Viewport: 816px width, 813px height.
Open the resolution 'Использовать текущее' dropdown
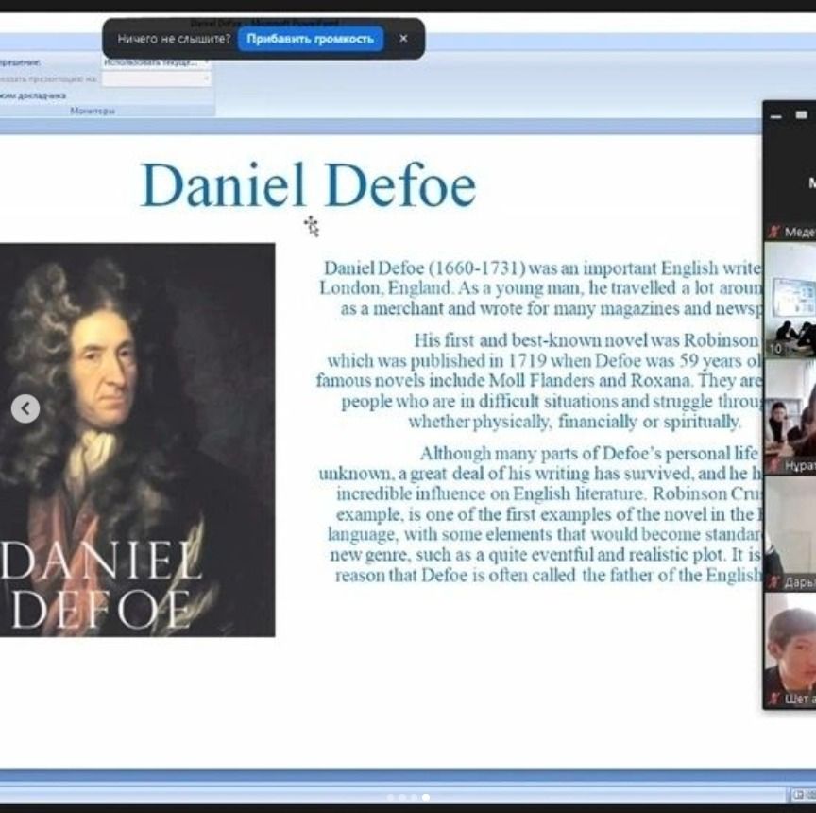[x=157, y=62]
